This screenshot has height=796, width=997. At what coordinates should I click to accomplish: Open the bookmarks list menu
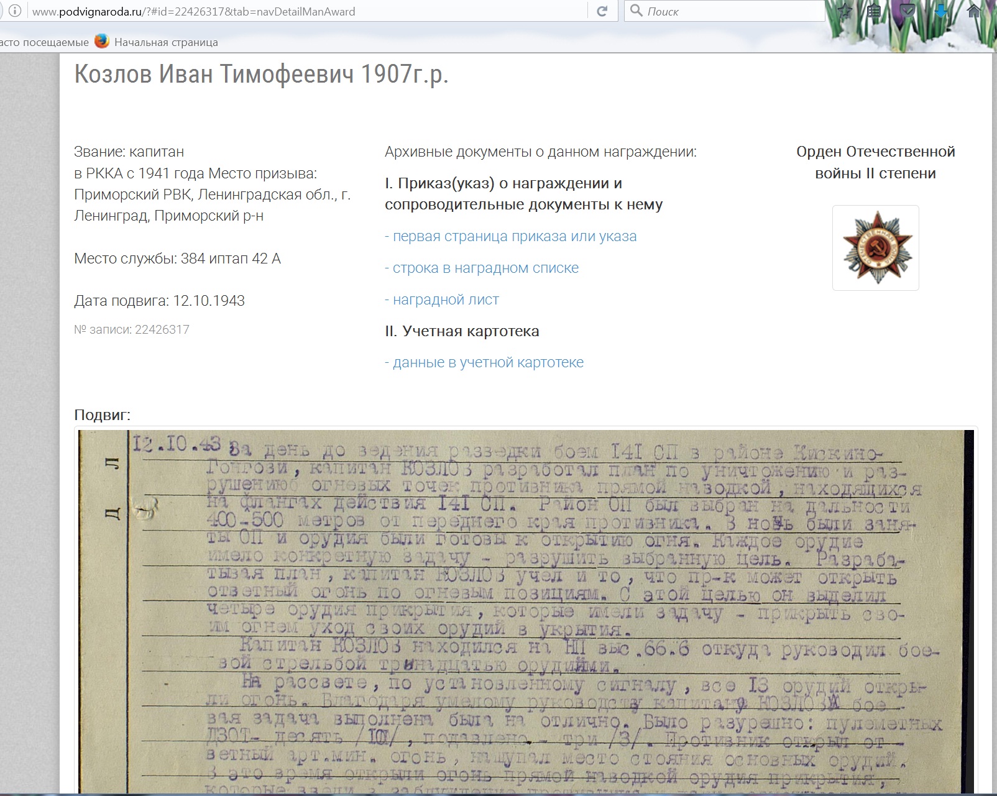coord(875,11)
